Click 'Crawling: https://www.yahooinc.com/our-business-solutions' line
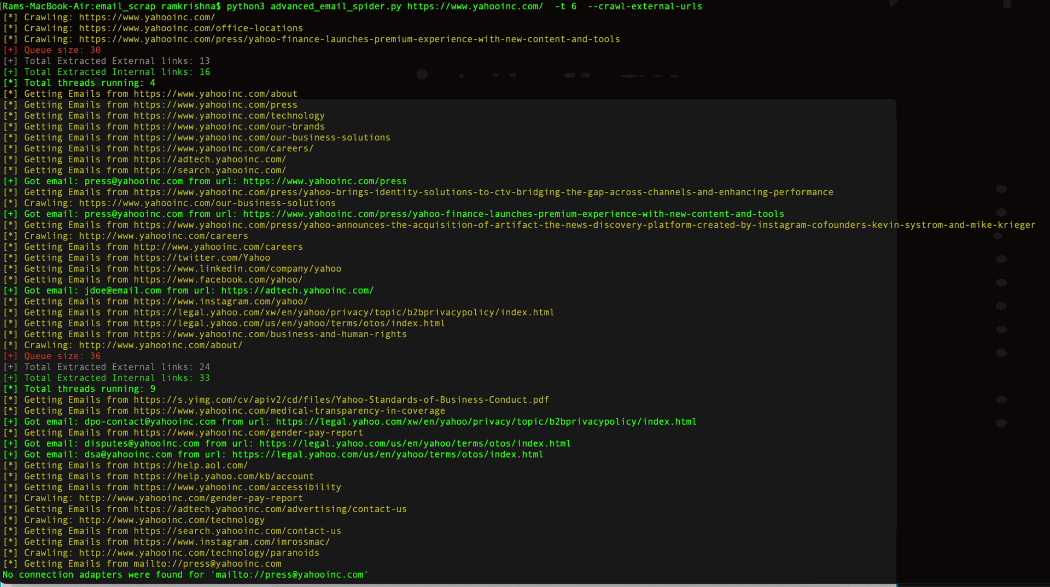This screenshot has width=1050, height=587. click(170, 203)
